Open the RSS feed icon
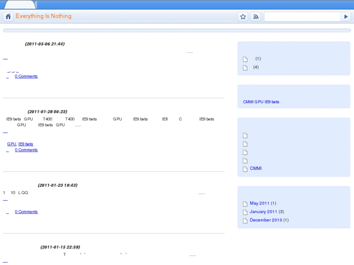The image size is (354, 265). [x=256, y=17]
